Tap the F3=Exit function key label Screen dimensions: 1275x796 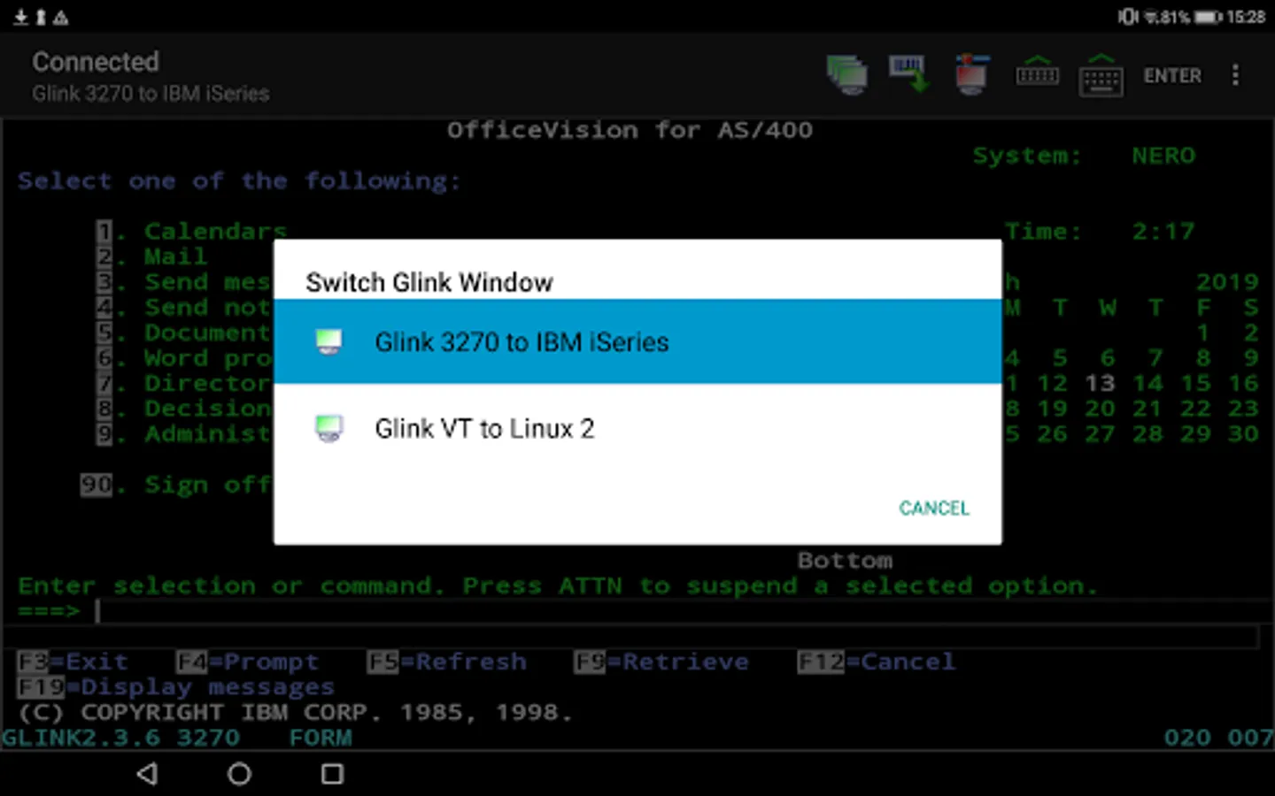click(73, 662)
